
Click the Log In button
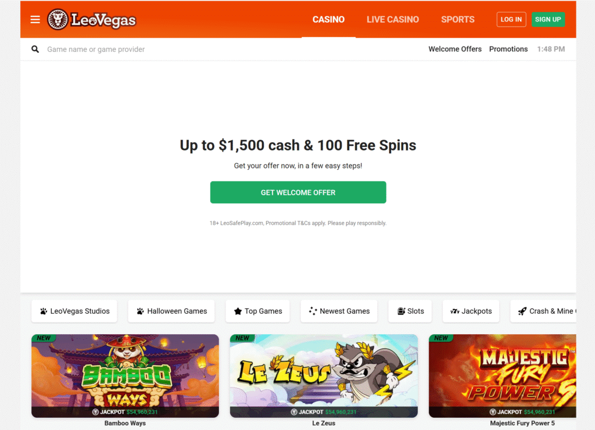[511, 19]
